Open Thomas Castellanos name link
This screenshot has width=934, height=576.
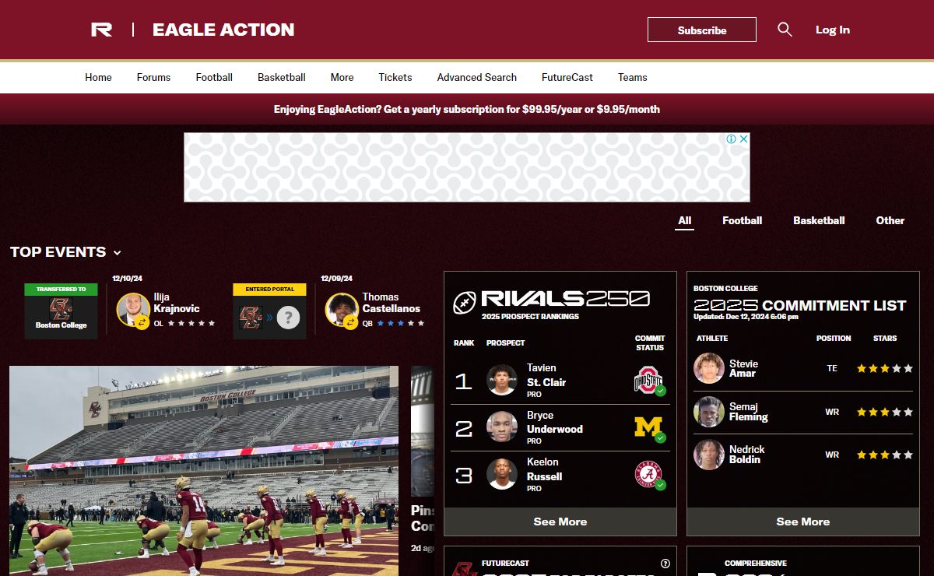[392, 303]
